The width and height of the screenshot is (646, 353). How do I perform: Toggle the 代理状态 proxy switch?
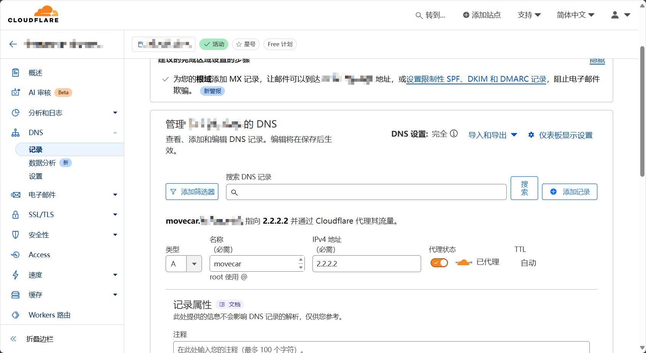point(439,263)
